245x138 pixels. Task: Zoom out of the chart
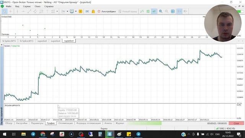pyautogui.click(x=167, y=11)
